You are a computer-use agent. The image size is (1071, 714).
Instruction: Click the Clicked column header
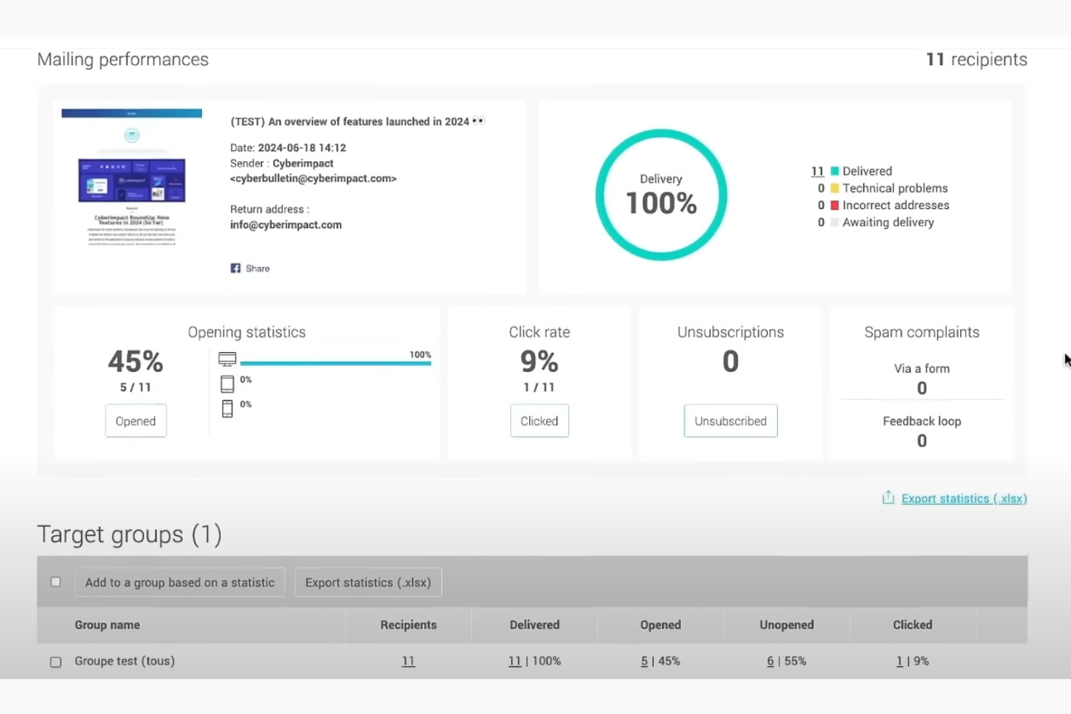coord(913,625)
